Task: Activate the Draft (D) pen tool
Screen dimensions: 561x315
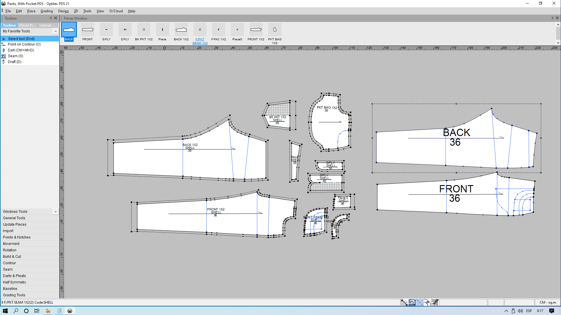Action: (x=14, y=62)
